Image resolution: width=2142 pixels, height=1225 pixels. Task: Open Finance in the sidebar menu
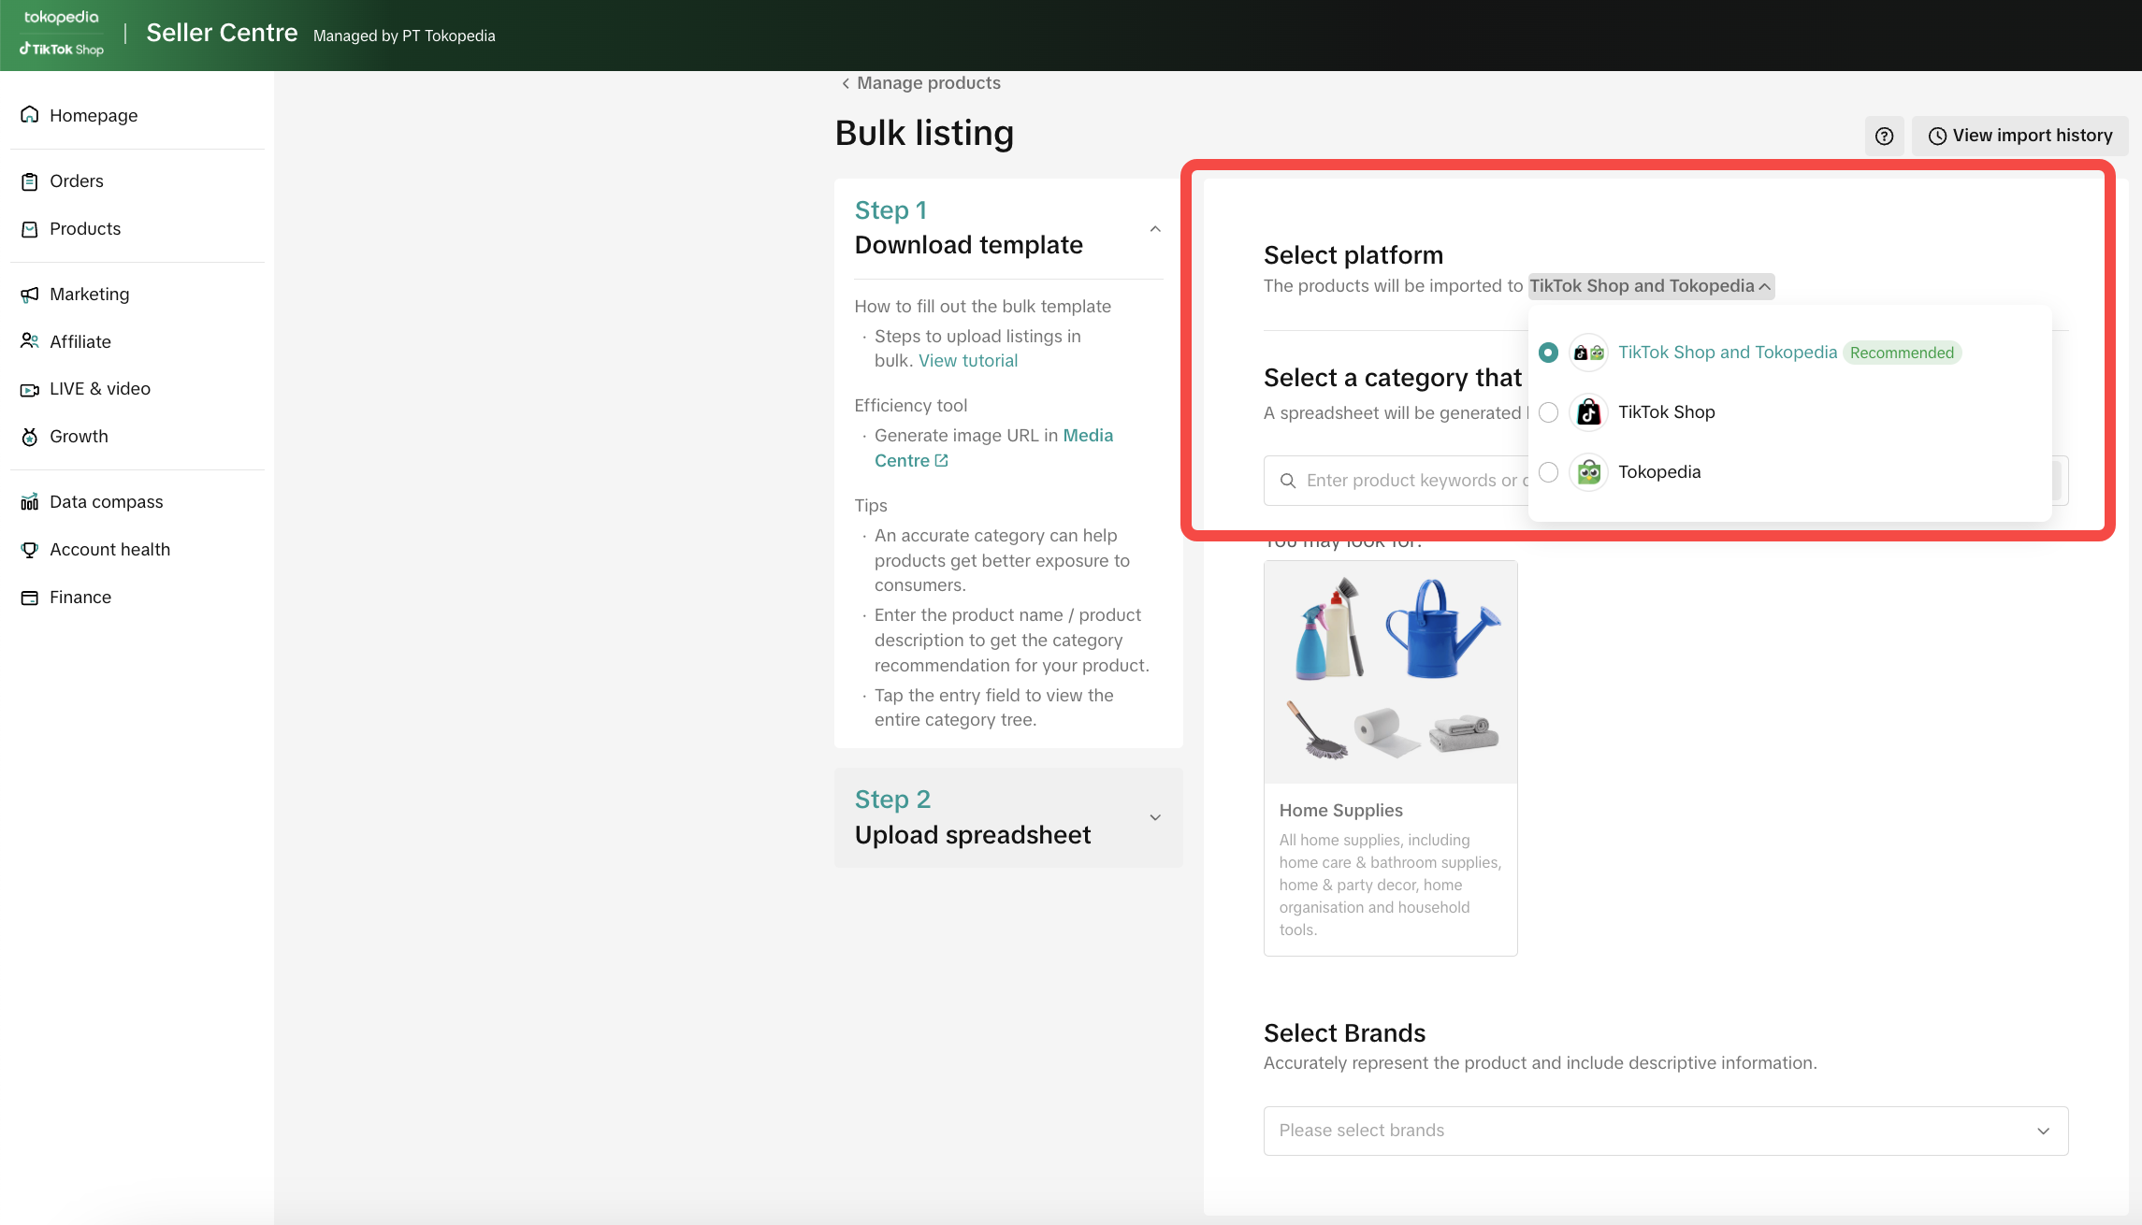(x=80, y=598)
